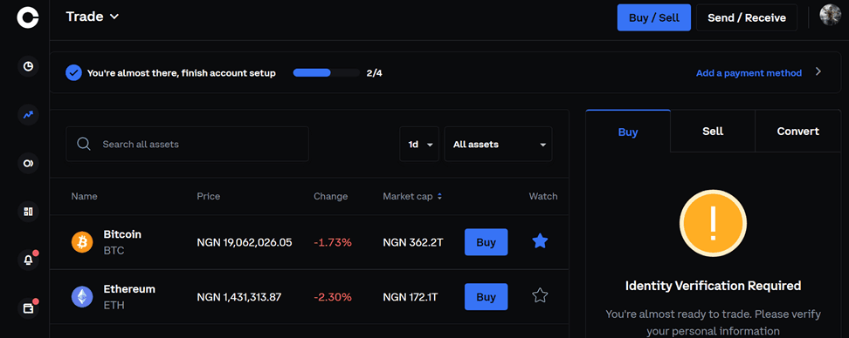Open the 1d time range dropdown
This screenshot has width=849, height=338.
pyautogui.click(x=419, y=144)
